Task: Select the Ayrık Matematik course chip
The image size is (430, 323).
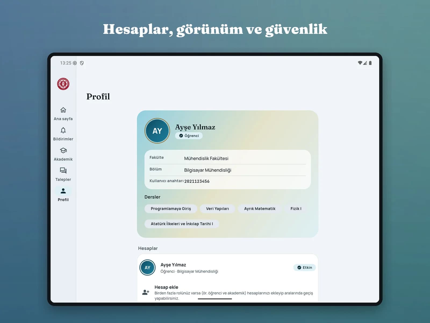Action: (x=260, y=209)
